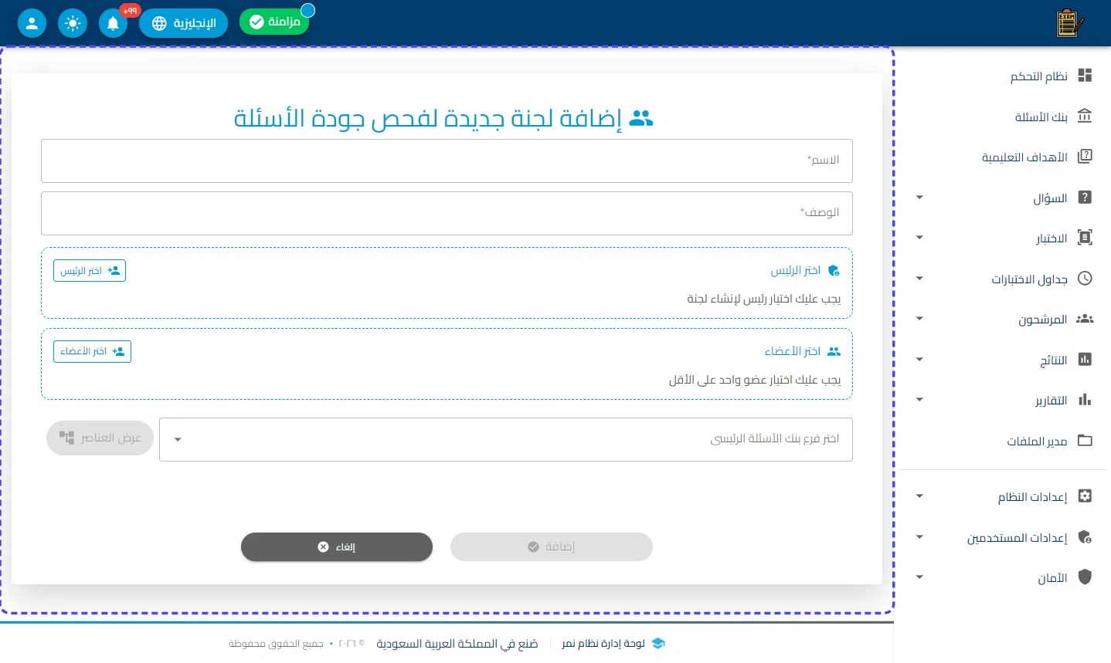1111x663 pixels.
Task: Toggle light/dark theme sun icon
Action: click(73, 23)
